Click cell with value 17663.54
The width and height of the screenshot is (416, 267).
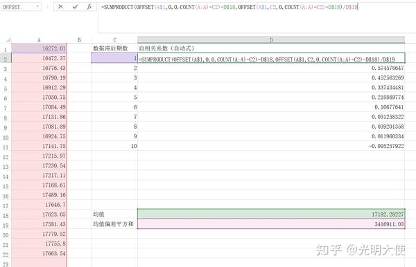pyautogui.click(x=40, y=253)
